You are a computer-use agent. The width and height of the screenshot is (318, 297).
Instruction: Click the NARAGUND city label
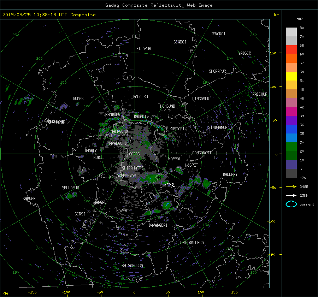[119, 131]
